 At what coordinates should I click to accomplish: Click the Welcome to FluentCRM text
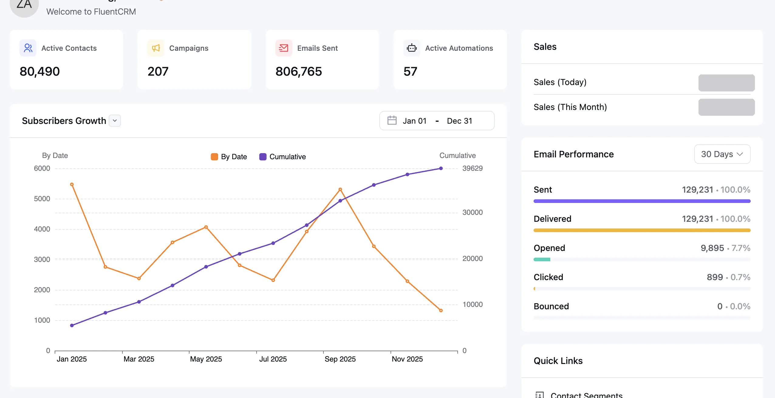pos(91,12)
